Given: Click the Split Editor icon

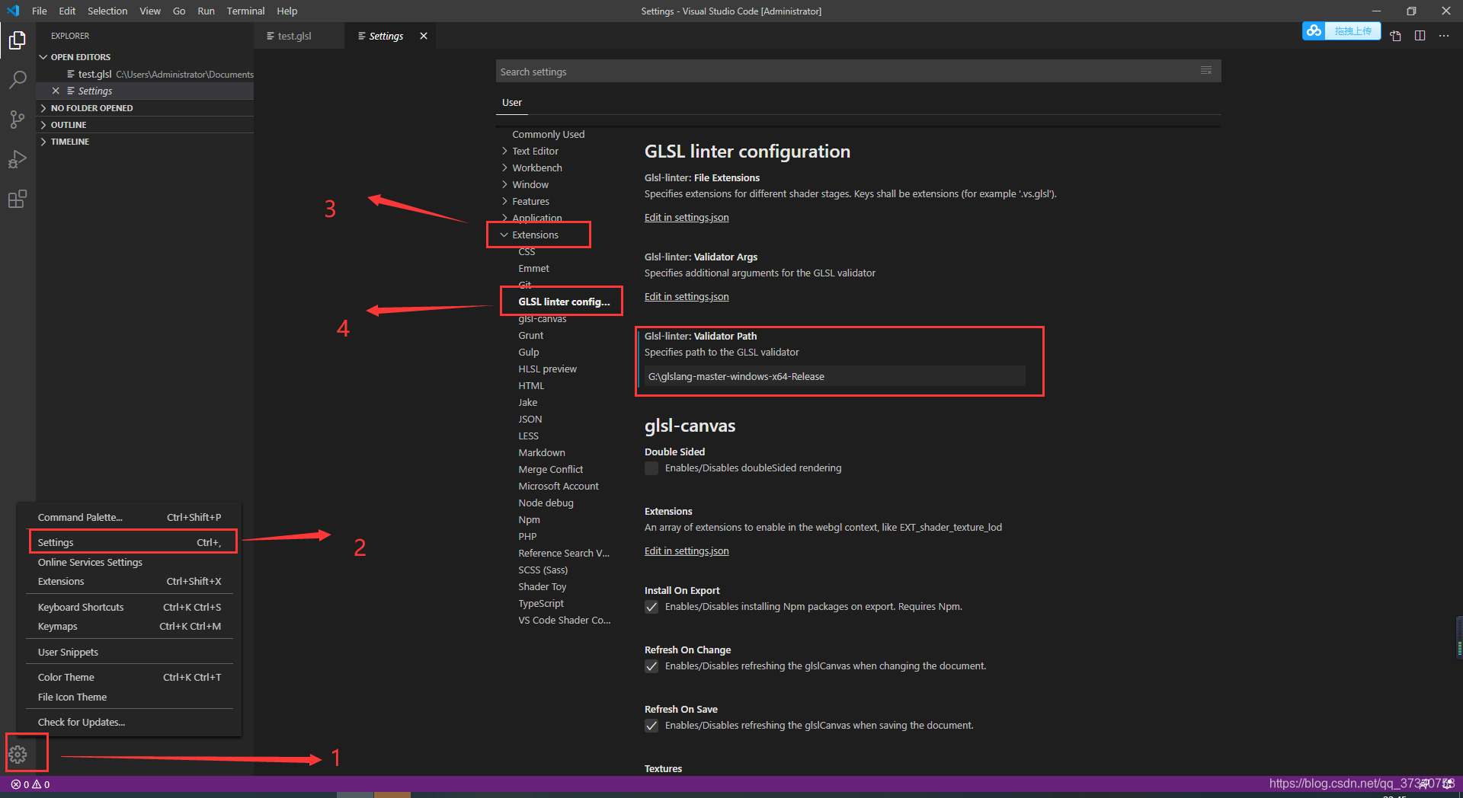Looking at the screenshot, I should tap(1420, 36).
